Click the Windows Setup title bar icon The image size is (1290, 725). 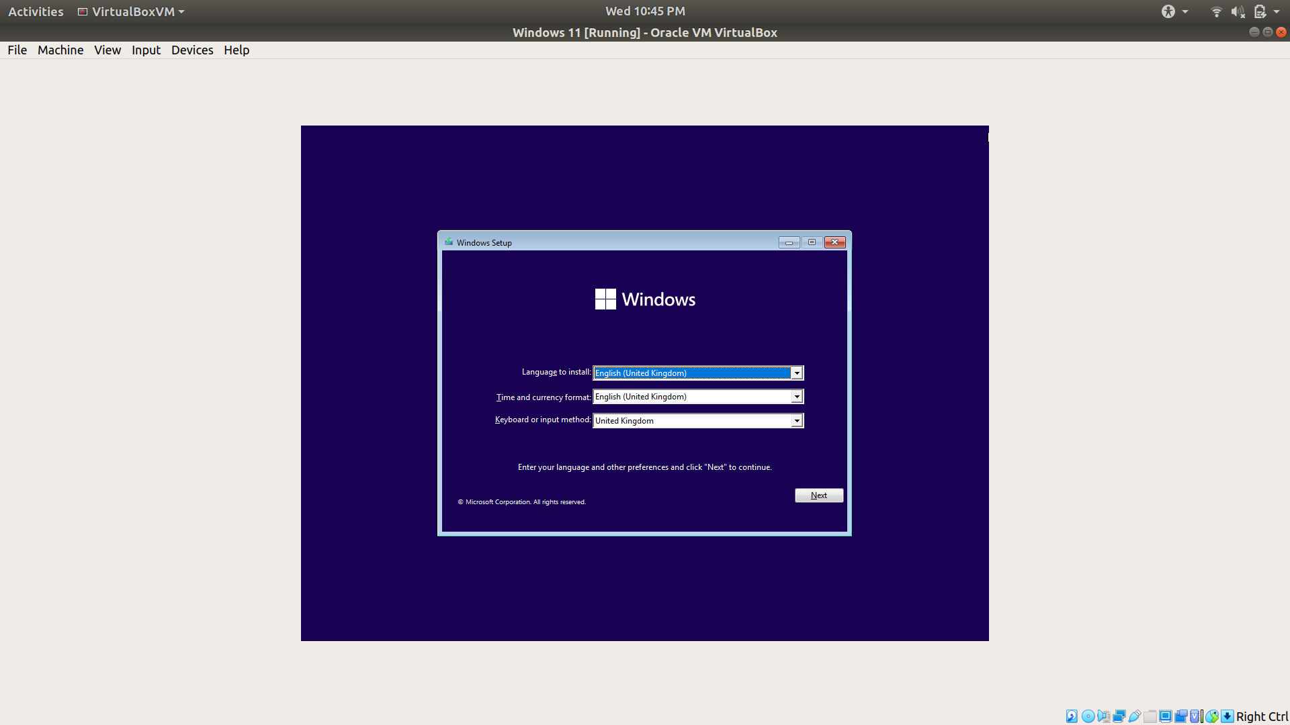tap(449, 242)
